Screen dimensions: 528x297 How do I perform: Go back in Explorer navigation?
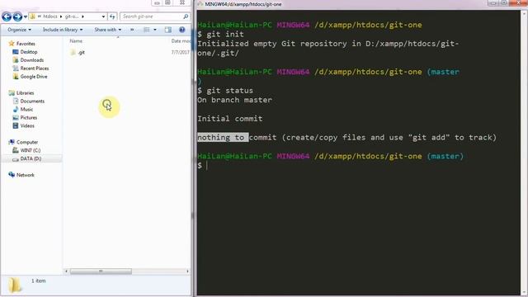[7, 16]
